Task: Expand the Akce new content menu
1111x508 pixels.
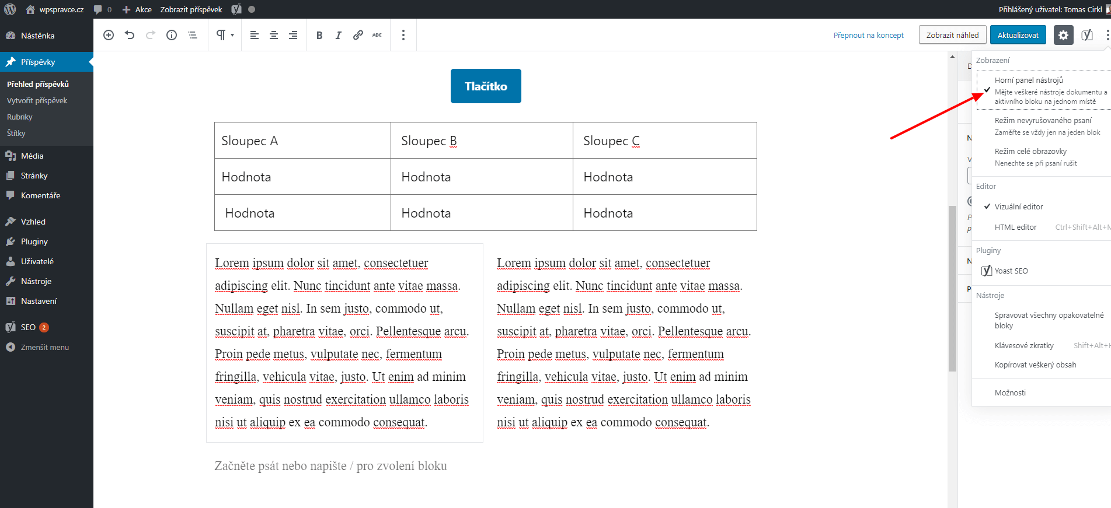Action: coord(137,9)
